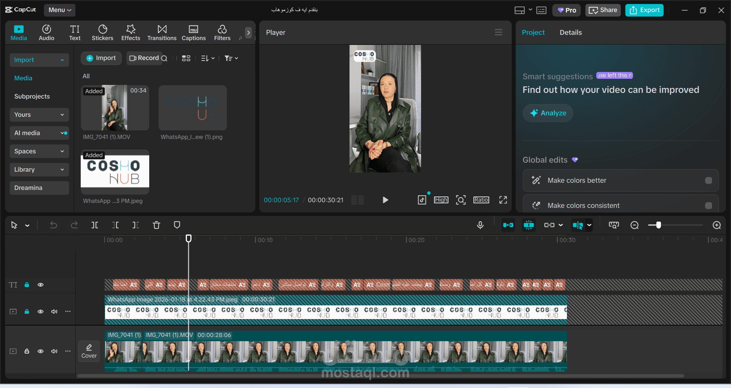Open the Player panel hamburger menu
Screen dimensions: 731x388
click(498, 32)
